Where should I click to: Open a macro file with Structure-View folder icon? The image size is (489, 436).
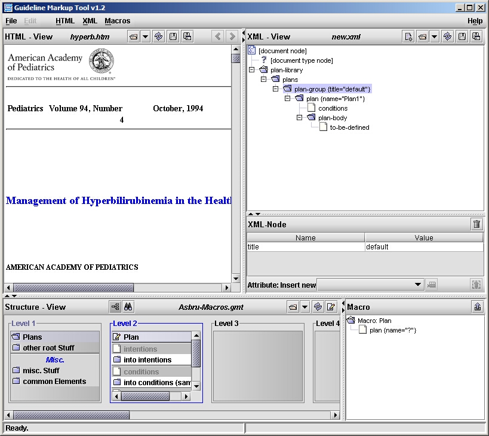(x=293, y=307)
